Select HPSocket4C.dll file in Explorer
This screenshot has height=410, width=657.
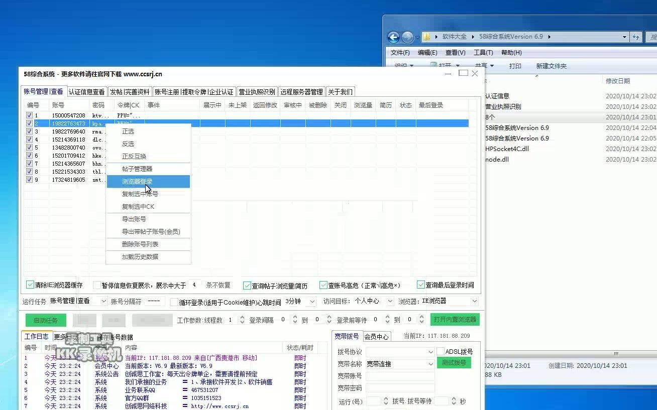tap(507, 149)
